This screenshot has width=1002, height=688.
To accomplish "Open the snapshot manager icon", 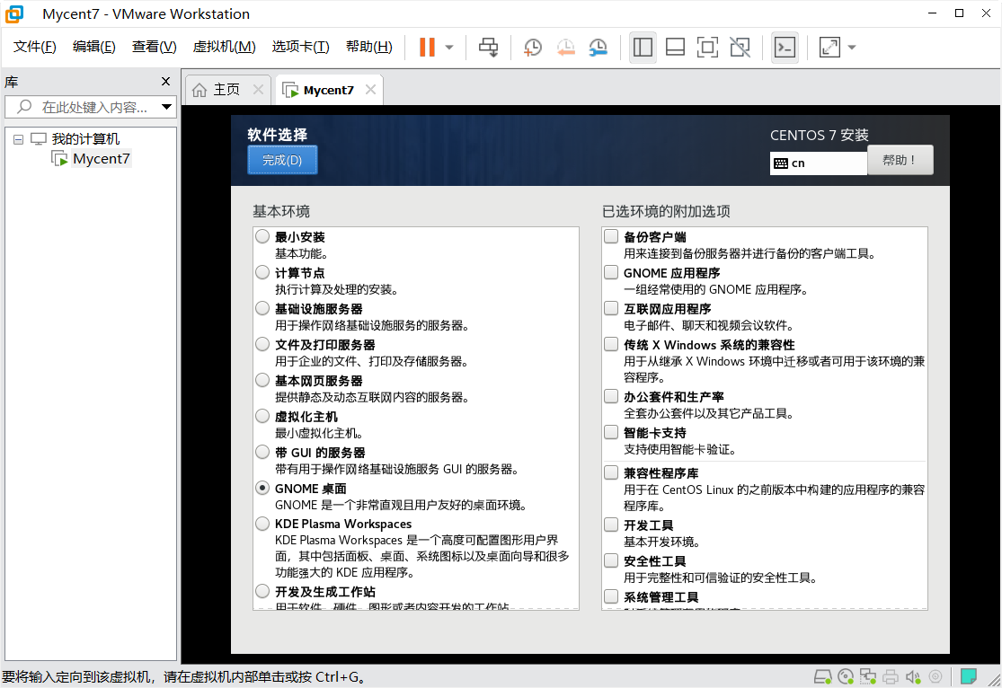I will point(599,48).
